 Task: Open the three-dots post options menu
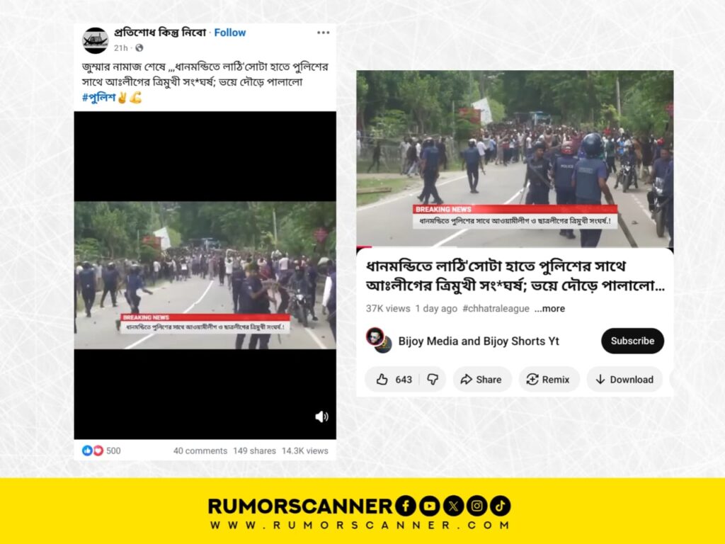(x=323, y=33)
